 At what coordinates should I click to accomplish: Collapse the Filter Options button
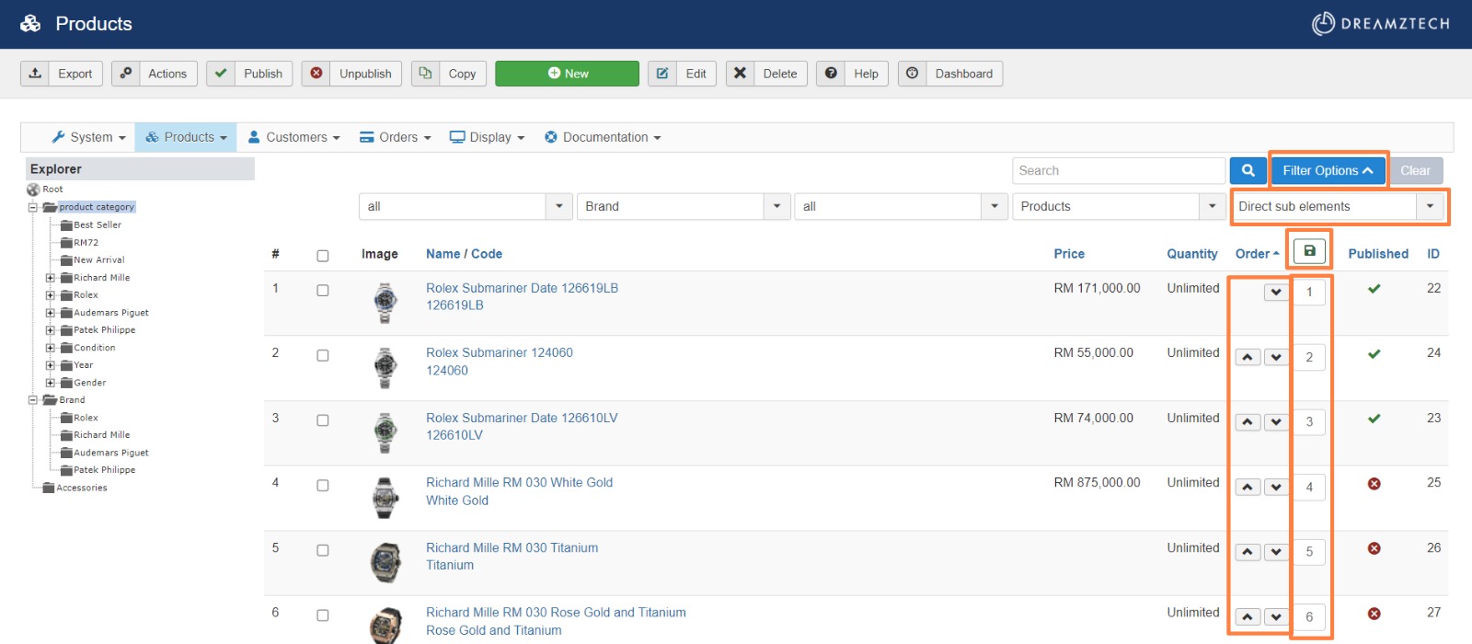[1328, 170]
